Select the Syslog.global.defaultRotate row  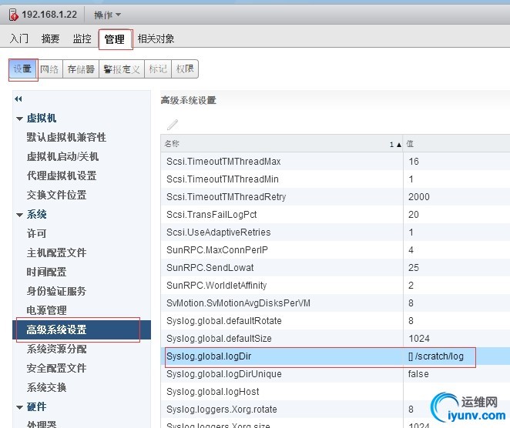pyautogui.click(x=335, y=321)
